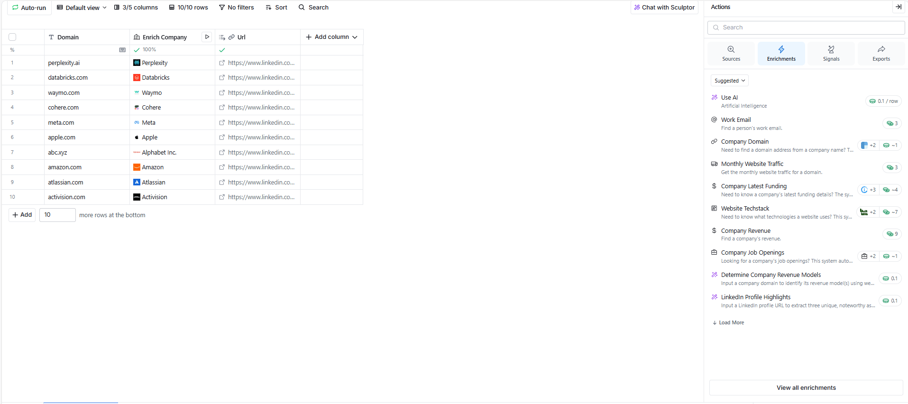Open LinkedIn link icon in Apple row

point(222,138)
